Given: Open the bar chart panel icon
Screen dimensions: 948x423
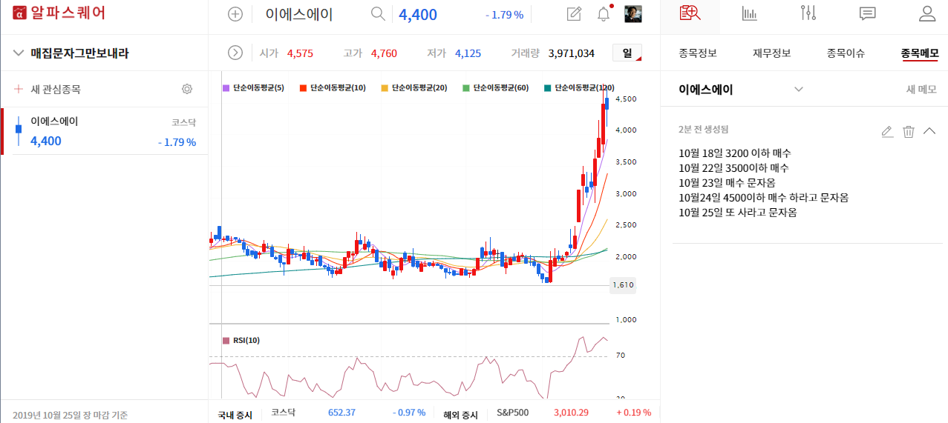Looking at the screenshot, I should click(750, 13).
